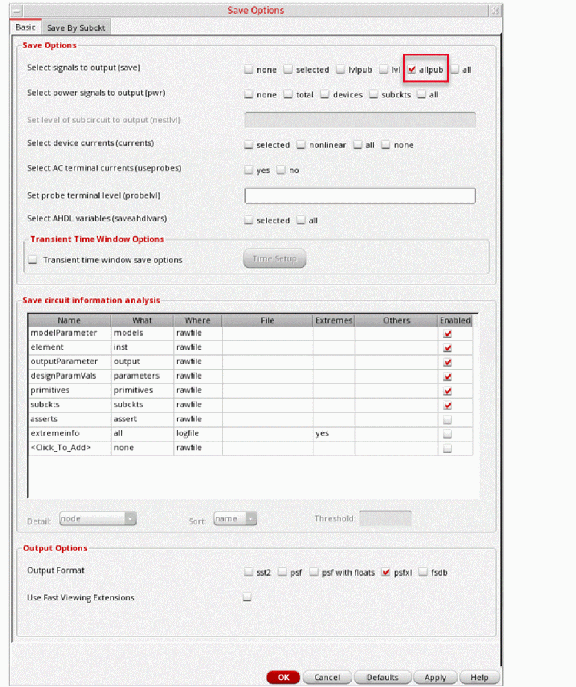Image resolution: width=576 pixels, height=687 pixels.
Task: Disable the designParamVals row Enabled checkbox
Action: (x=448, y=377)
